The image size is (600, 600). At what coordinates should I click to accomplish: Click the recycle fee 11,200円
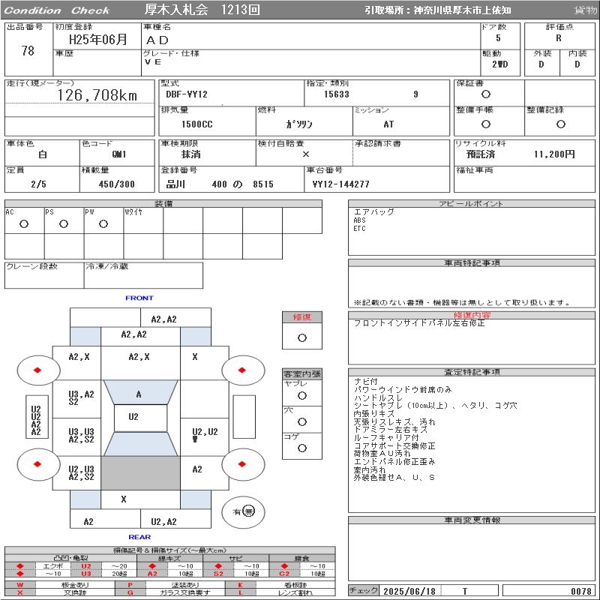point(554,154)
